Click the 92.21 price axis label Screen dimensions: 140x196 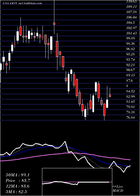tap(131, 65)
